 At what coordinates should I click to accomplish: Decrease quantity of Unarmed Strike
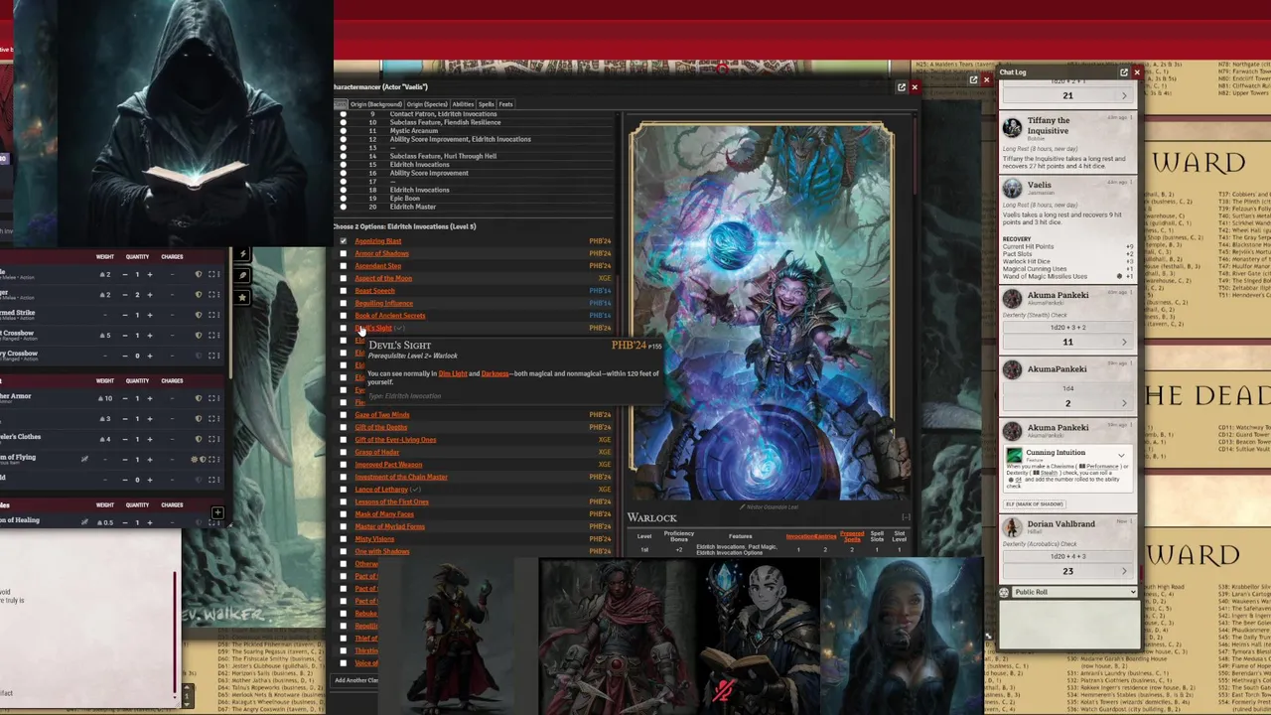[x=124, y=315]
